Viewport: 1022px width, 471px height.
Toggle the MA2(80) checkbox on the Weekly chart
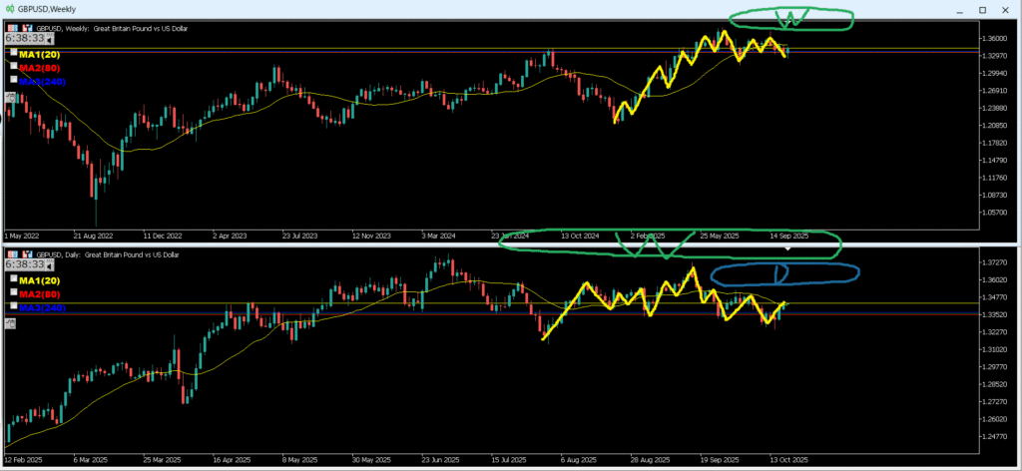click(x=13, y=65)
